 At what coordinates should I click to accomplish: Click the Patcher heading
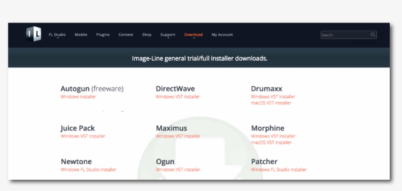pos(264,162)
